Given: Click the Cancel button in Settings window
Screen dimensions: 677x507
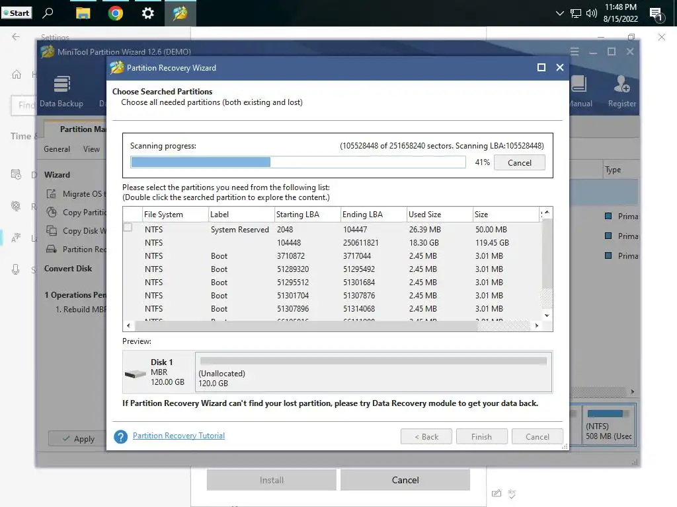Looking at the screenshot, I should 405,480.
